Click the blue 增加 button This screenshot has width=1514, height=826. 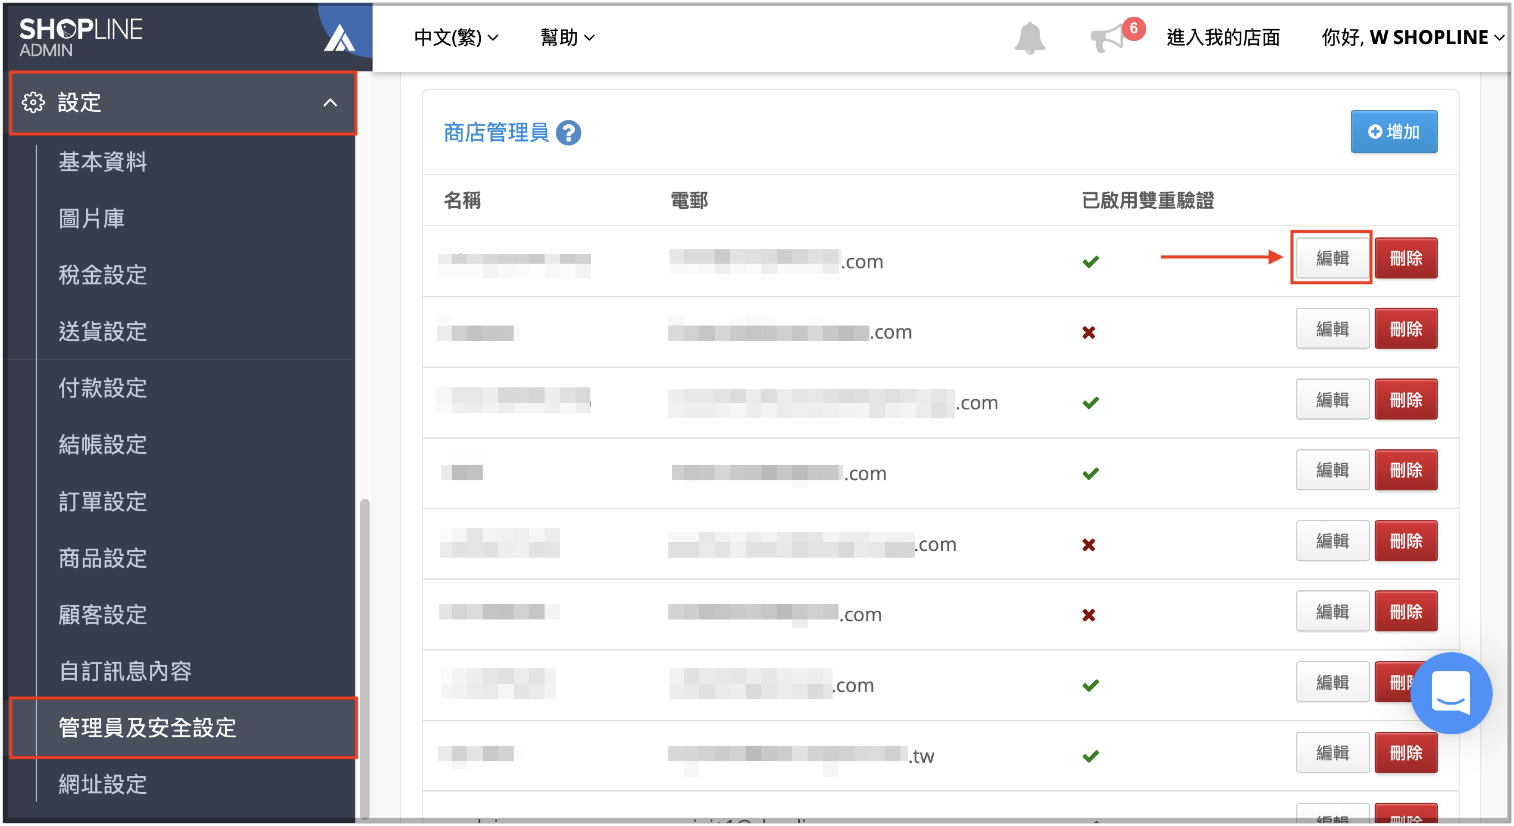[x=1393, y=132]
